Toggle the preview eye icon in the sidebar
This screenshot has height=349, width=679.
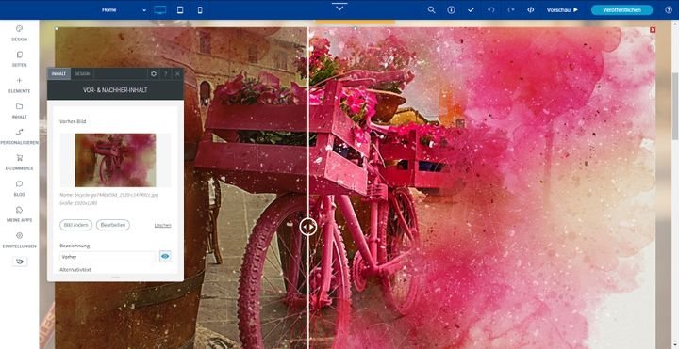20,262
